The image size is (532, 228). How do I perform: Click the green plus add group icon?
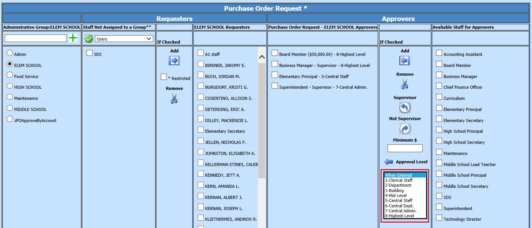pyautogui.click(x=73, y=38)
